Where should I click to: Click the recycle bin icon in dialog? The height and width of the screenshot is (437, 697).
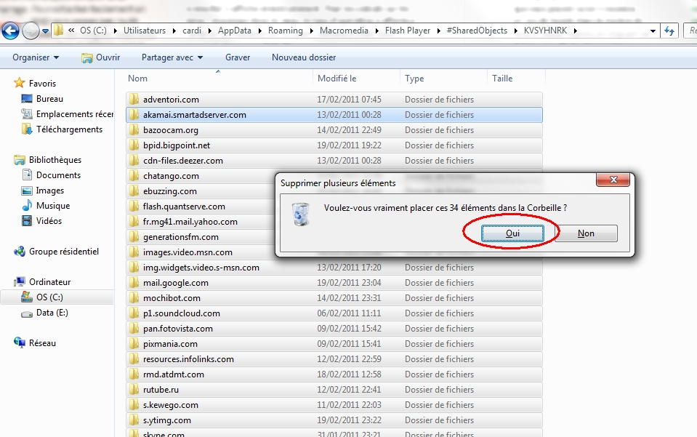301,214
